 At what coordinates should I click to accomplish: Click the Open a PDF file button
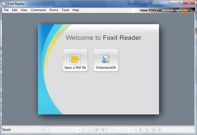pyautogui.click(x=75, y=60)
